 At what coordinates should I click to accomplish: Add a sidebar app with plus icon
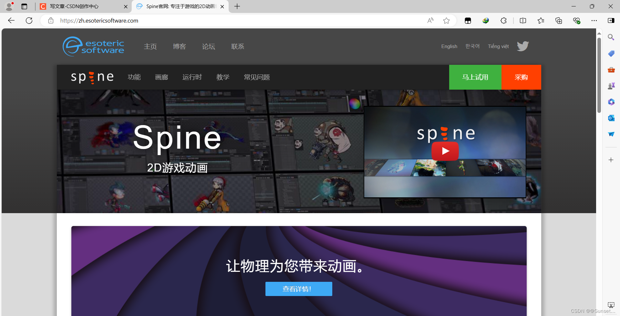click(611, 160)
